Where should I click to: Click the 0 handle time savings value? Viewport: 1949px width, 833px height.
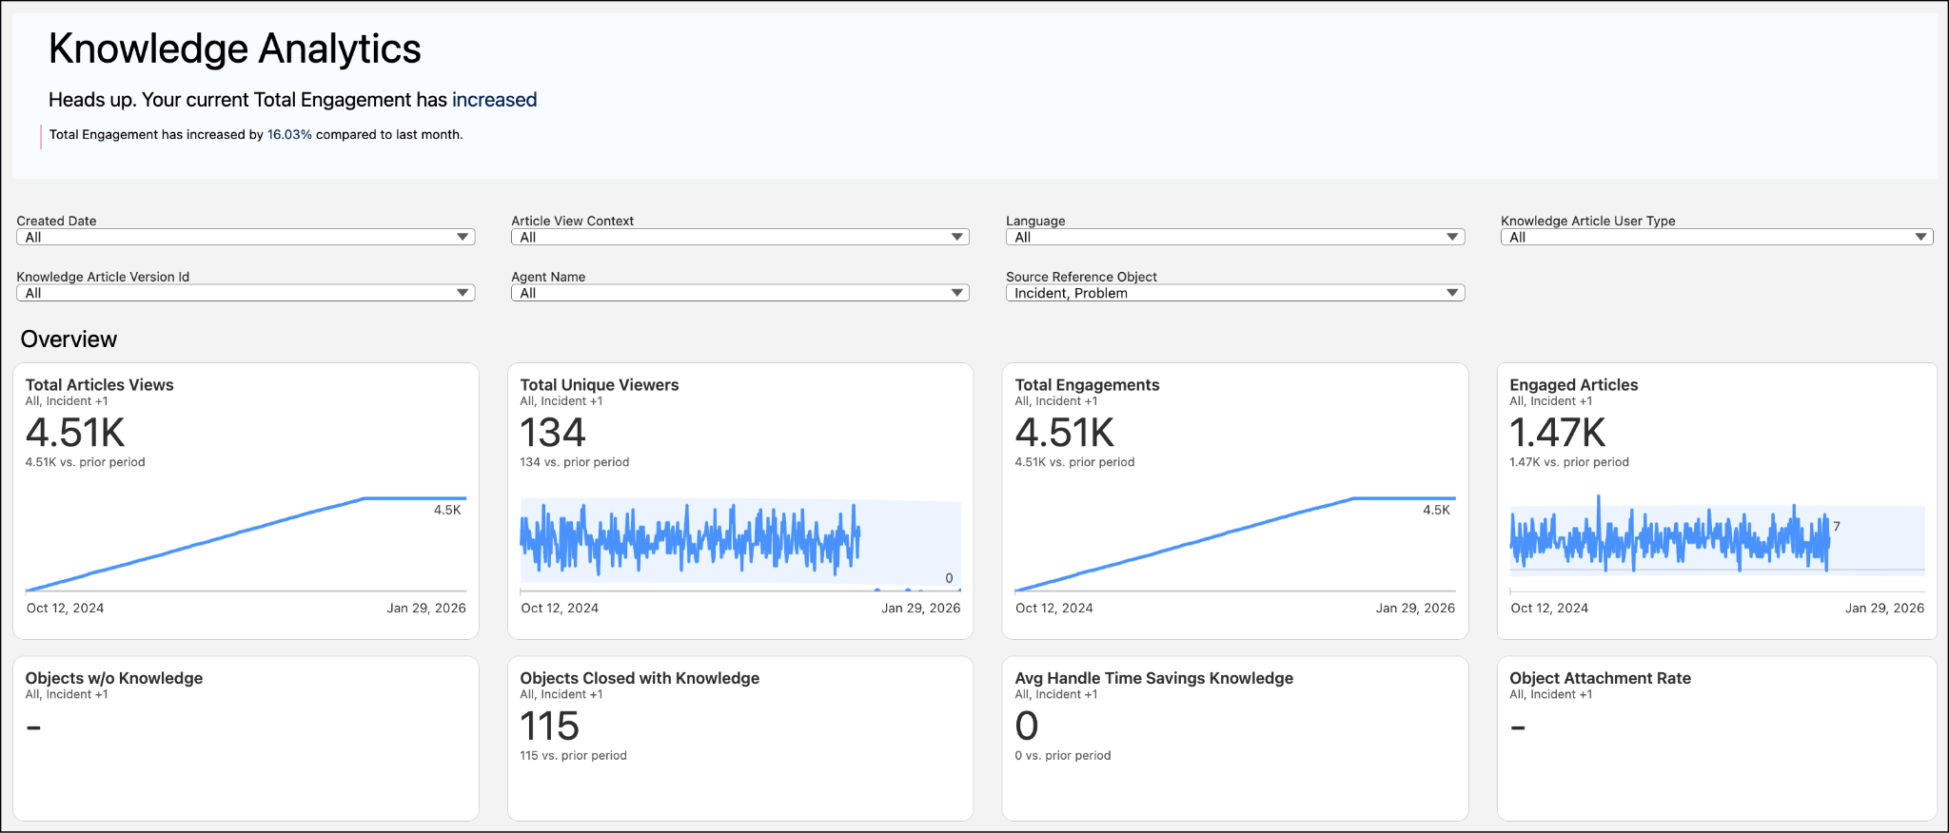1027,726
